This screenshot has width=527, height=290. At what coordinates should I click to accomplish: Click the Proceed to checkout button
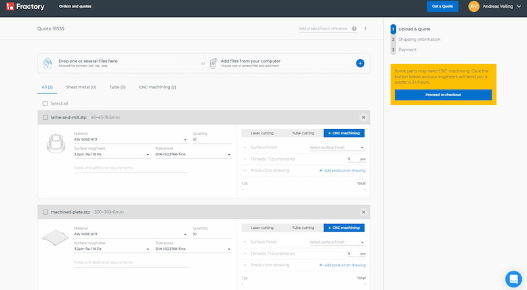[443, 95]
